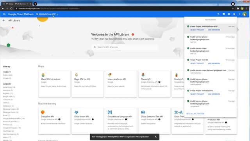Go back using the API Library arrow
The image size is (250, 141).
tap(4, 20)
